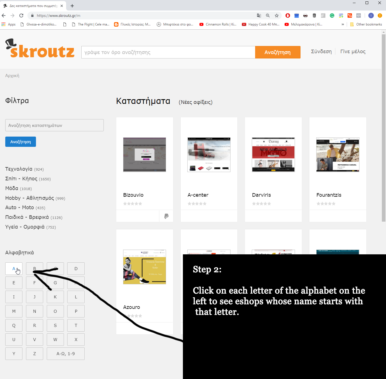Open the zoom magnifier icon in address bar
Image resolution: width=386 pixels, height=379 pixels.
(x=268, y=16)
